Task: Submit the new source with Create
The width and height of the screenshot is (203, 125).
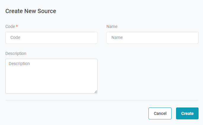Action: [187, 113]
